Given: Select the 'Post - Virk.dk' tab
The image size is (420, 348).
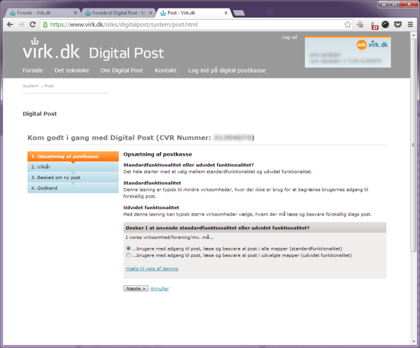Looking at the screenshot, I should click(x=193, y=13).
